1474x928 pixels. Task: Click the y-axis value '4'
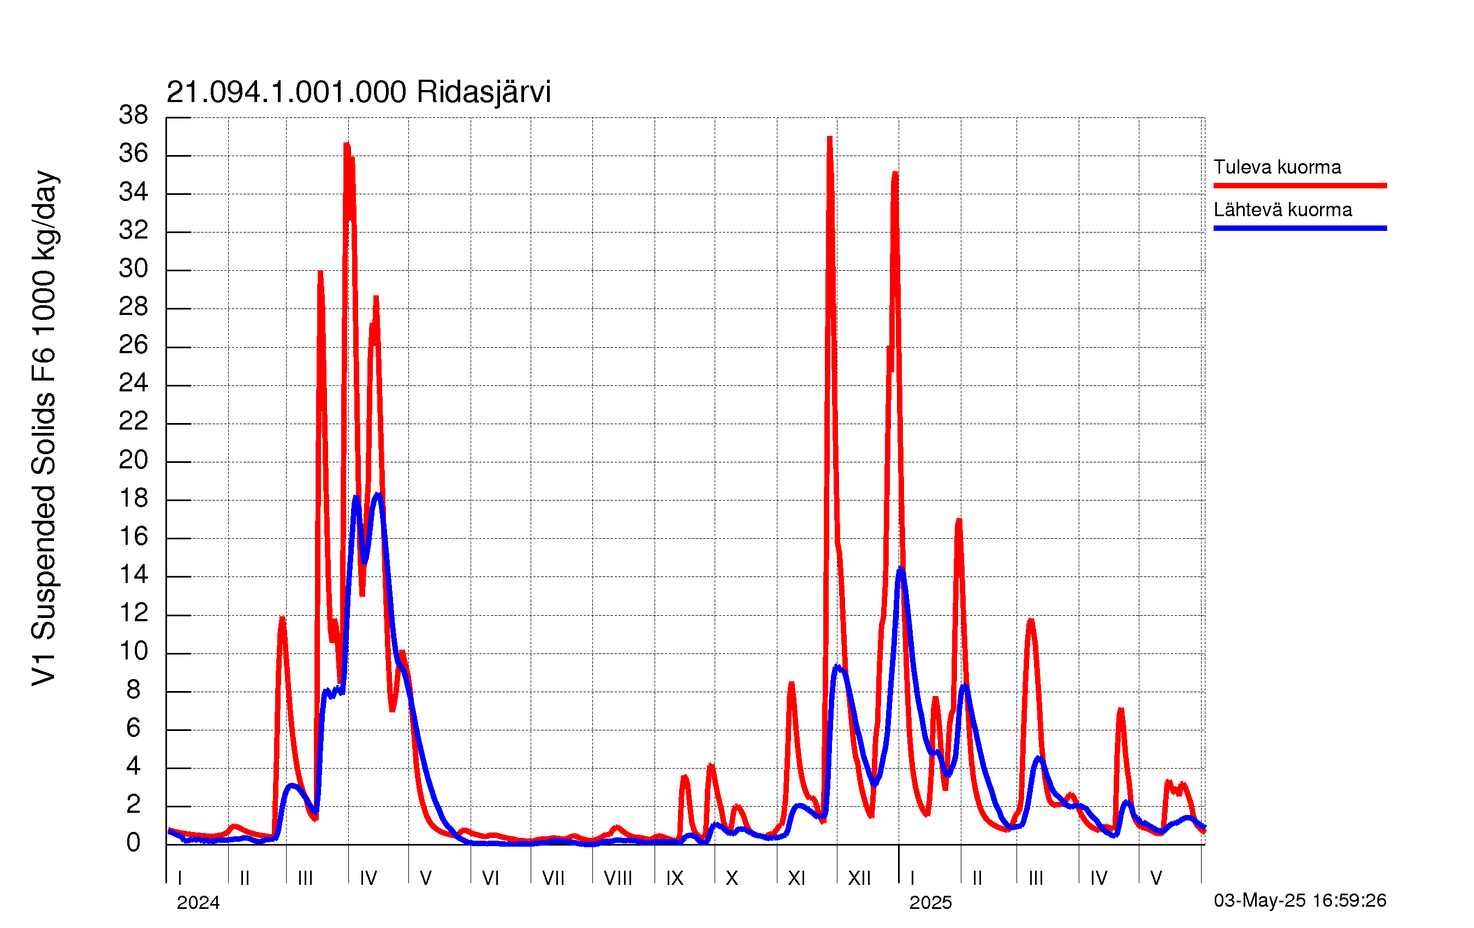coord(133,767)
